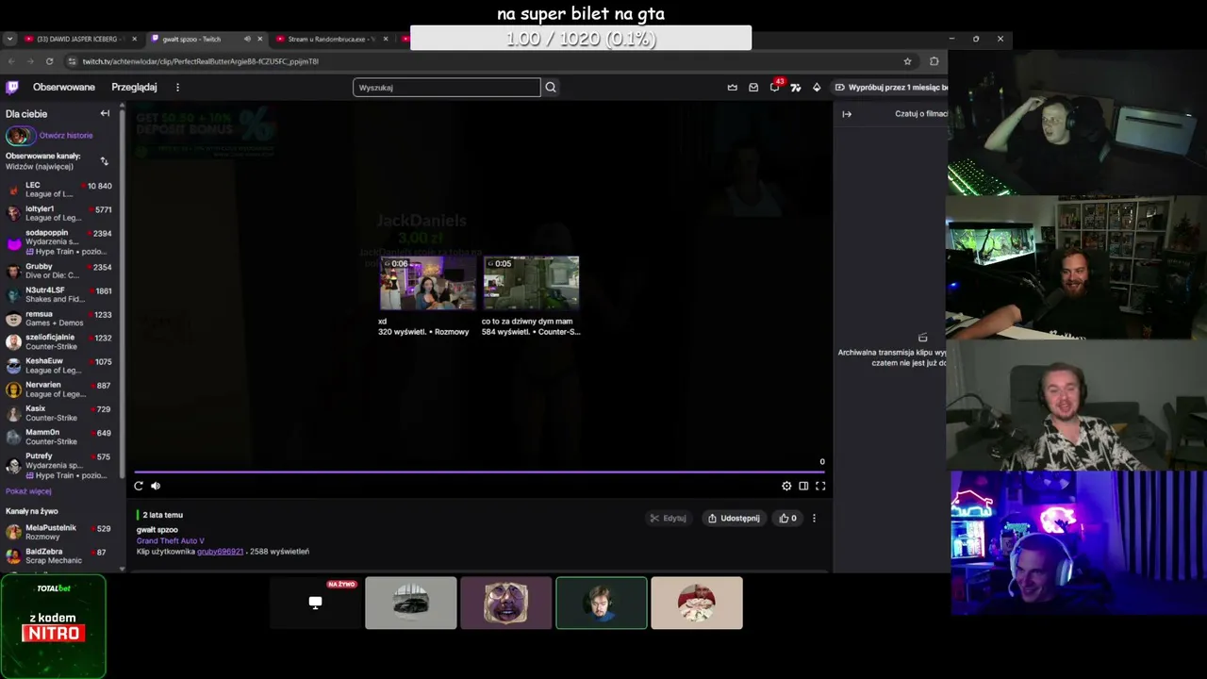The width and height of the screenshot is (1207, 679).
Task: Click Wypróbuj przez 1 miesiąc button
Action: 891,88
